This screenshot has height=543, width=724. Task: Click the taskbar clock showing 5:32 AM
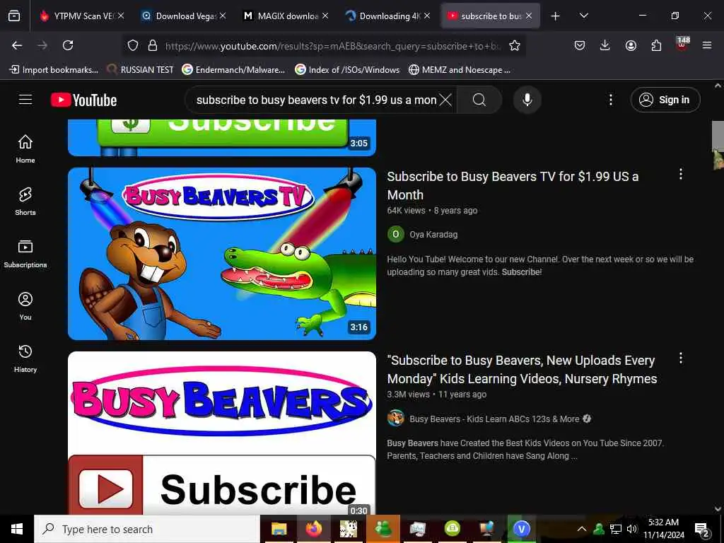(x=663, y=529)
